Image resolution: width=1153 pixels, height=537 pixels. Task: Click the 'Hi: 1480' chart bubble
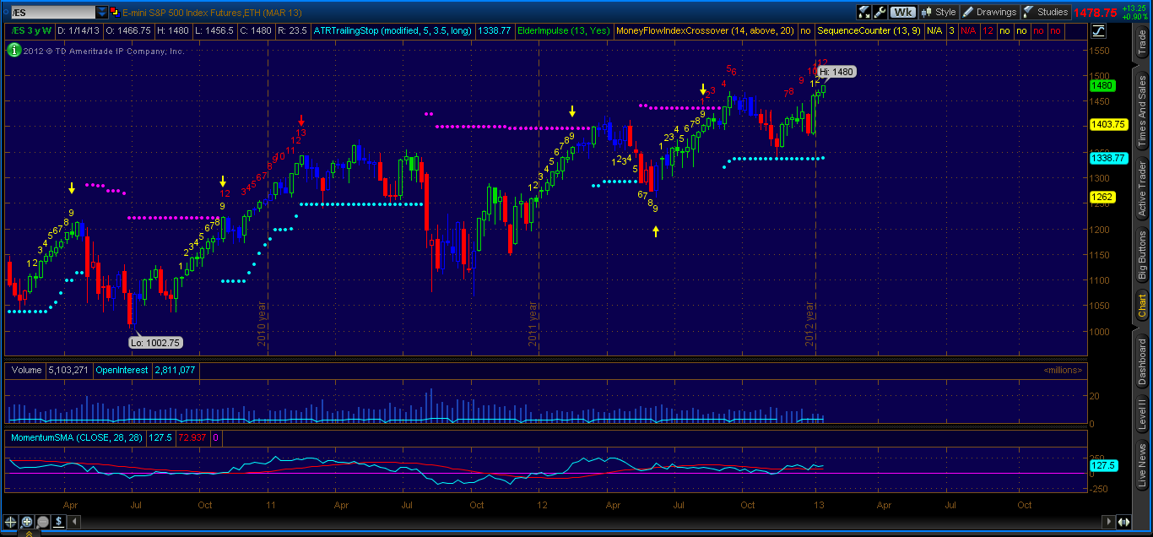pos(837,72)
